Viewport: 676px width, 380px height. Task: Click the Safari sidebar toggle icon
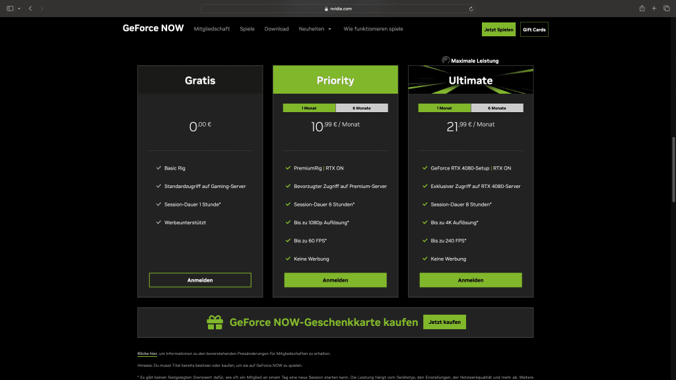pos(10,9)
